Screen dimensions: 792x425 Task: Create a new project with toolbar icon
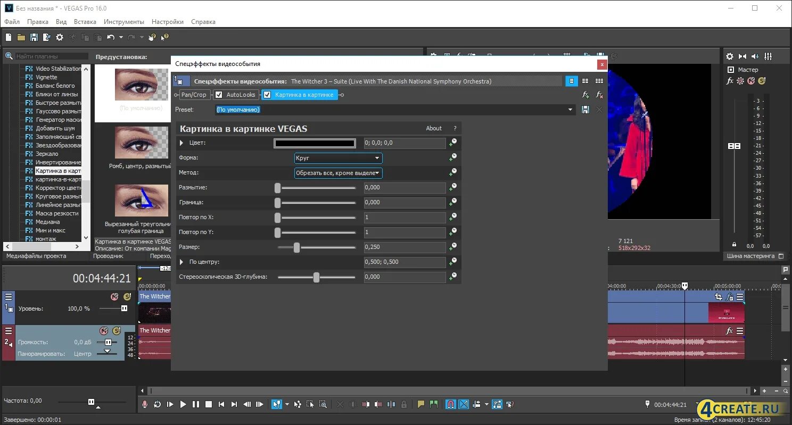pos(9,37)
